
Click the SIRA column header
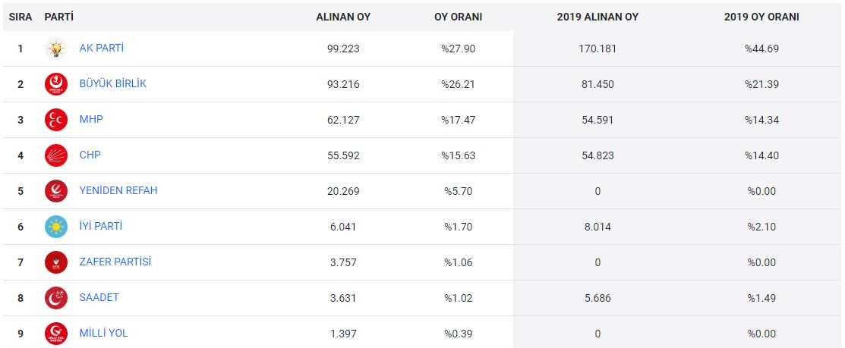20,17
